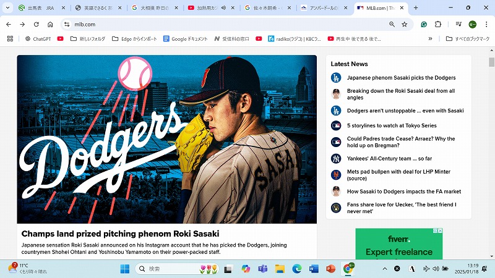This screenshot has width=495, height=278.
Task: Open the Edge からインポート bookmark folder
Action: pyautogui.click(x=134, y=39)
